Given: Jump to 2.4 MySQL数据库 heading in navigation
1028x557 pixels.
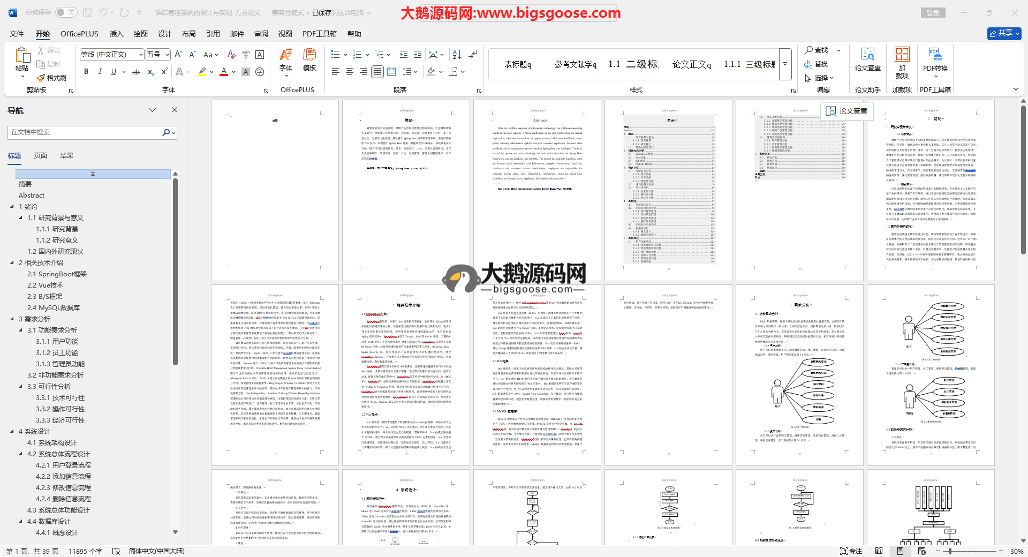Looking at the screenshot, I should 54,307.
